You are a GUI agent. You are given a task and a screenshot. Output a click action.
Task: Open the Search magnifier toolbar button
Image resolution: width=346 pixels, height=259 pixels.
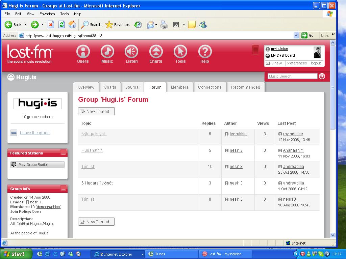point(91,24)
